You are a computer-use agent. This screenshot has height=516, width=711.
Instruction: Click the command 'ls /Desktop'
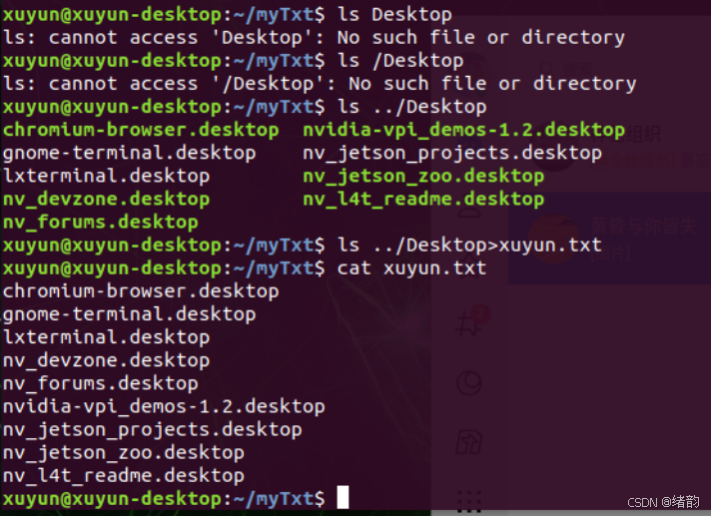click(400, 61)
